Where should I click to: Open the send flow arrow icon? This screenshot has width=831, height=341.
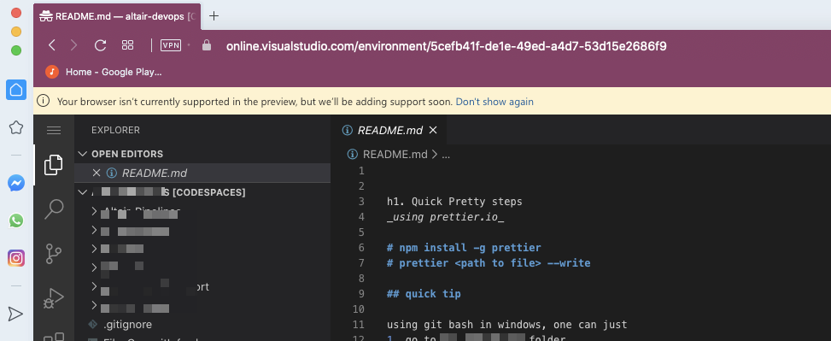pos(16,314)
